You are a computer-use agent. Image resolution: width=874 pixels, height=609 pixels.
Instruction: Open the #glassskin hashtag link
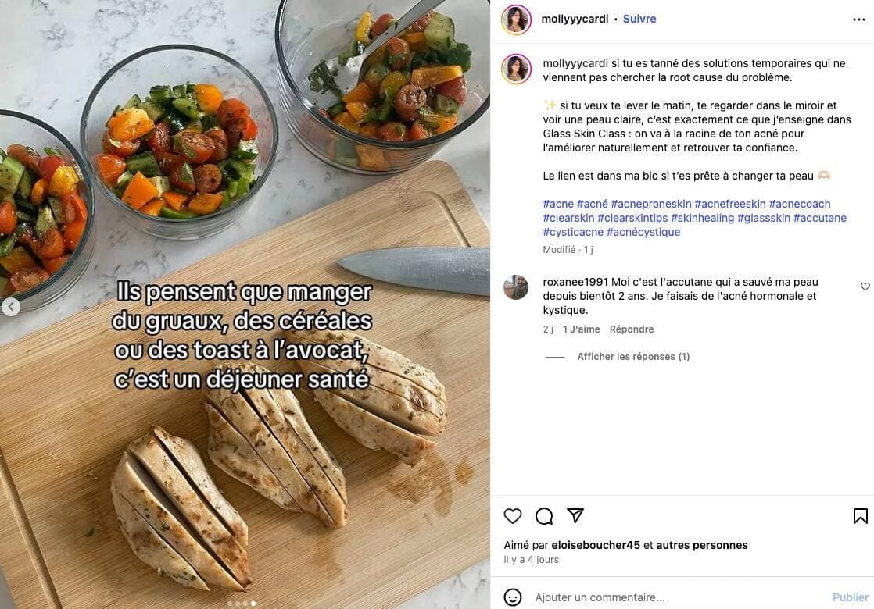764,218
